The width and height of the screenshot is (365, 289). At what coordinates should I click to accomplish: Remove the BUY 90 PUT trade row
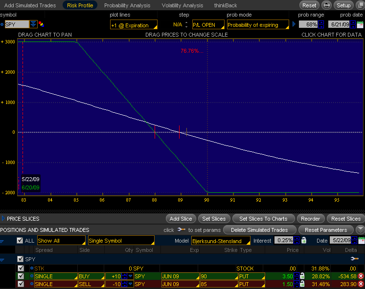coord(361,276)
